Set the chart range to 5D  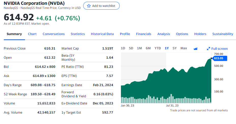[131, 48]
